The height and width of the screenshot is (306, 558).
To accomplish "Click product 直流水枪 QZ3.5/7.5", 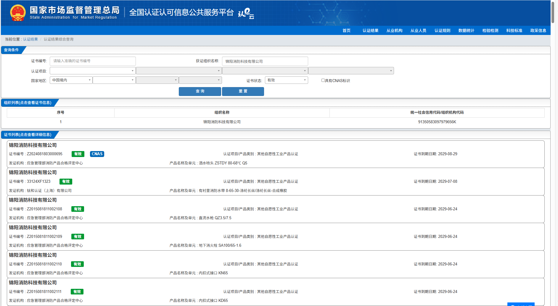I will coord(215,218).
